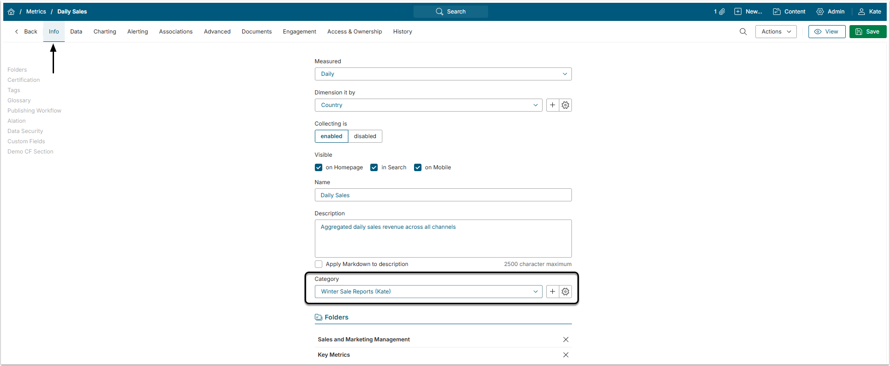Click the magnifier icon left of Actions
The image size is (890, 366).
point(743,32)
